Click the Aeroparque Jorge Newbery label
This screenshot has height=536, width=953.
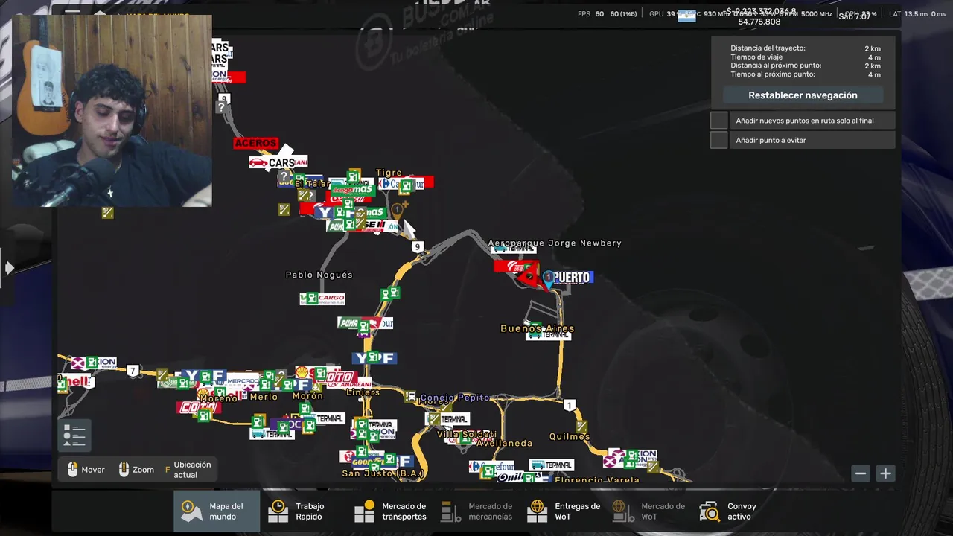pos(555,243)
